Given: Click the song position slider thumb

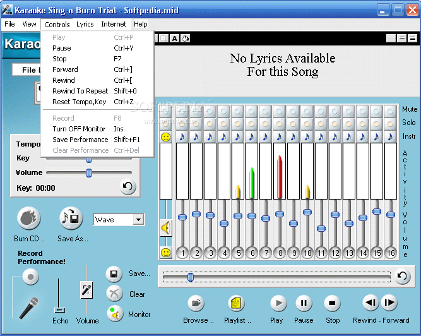Looking at the screenshot, I should pos(191,277).
